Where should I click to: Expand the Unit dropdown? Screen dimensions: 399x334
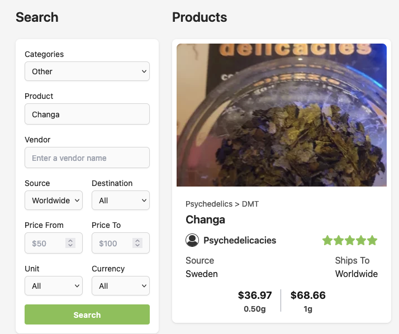coord(54,286)
